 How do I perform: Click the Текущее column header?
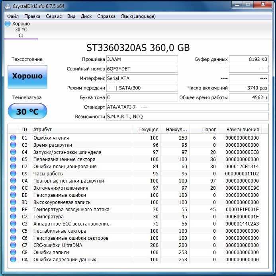(146, 130)
